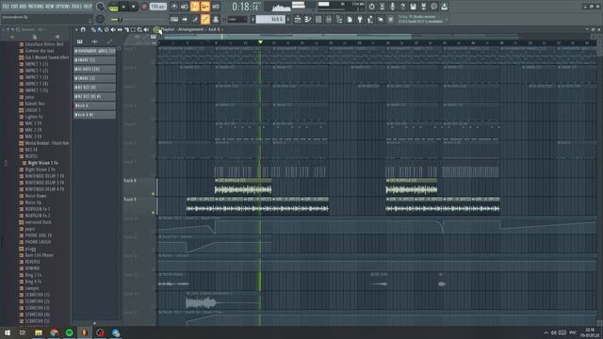Click the download arrow export icon
The image size is (603, 339).
444,7
